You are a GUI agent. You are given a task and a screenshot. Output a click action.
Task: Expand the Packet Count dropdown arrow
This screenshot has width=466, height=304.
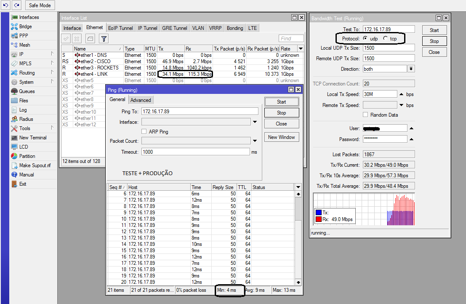coord(255,141)
